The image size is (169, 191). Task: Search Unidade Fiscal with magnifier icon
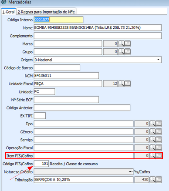pyautogui.click(x=121, y=84)
